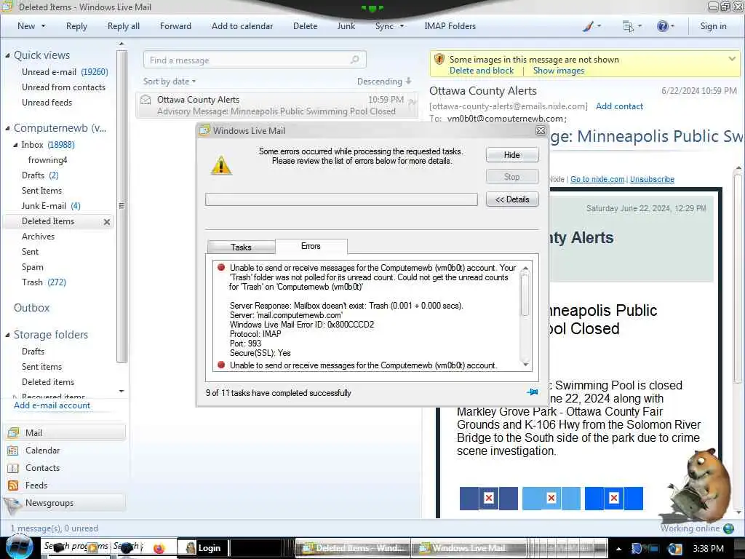Click the Windows Start orb

(19, 547)
